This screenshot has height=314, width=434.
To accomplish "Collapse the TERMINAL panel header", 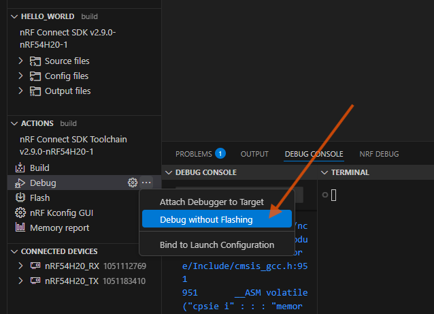I will pyautogui.click(x=324, y=172).
